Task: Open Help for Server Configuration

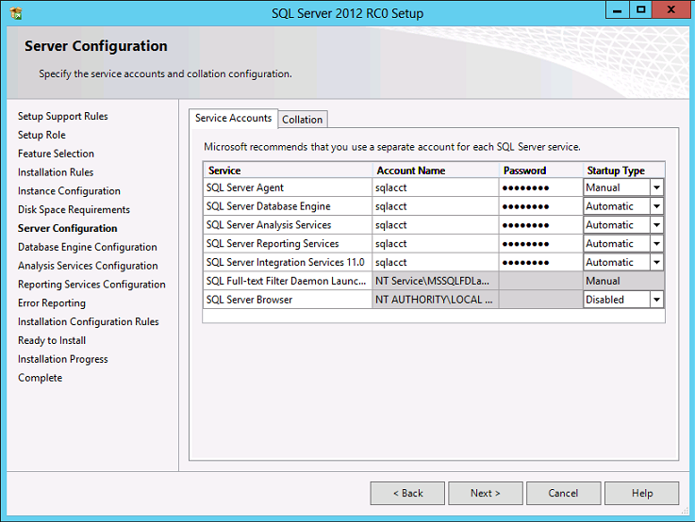Action: pyautogui.click(x=642, y=493)
